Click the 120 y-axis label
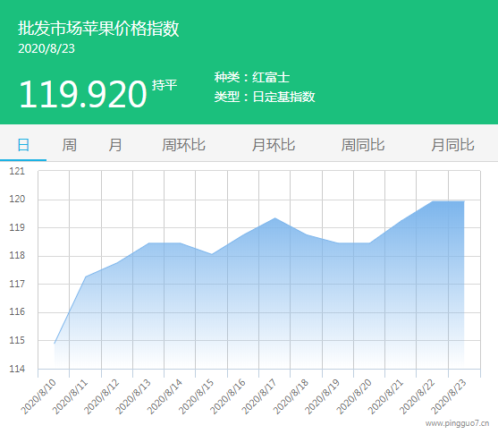 pyautogui.click(x=17, y=199)
